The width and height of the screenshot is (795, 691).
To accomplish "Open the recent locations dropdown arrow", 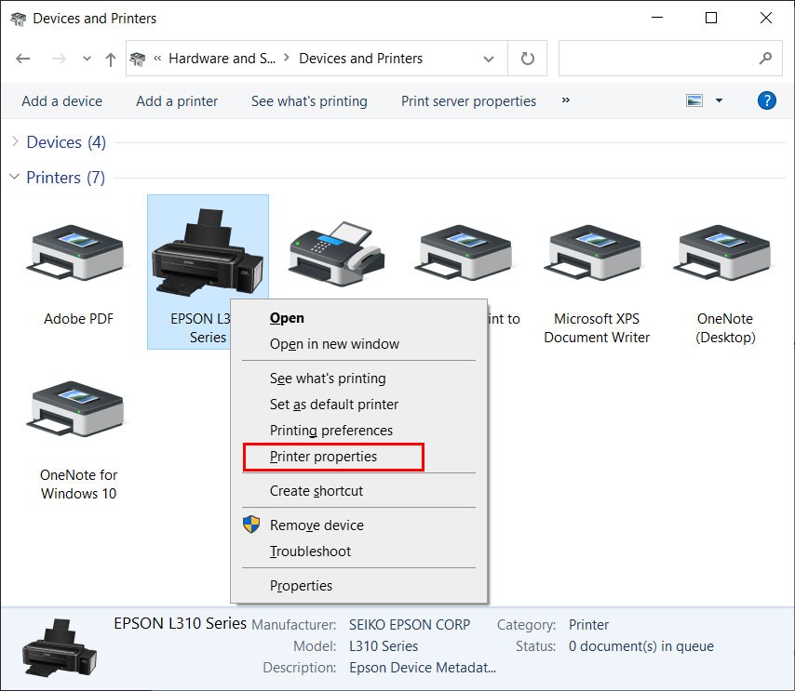I will point(87,59).
